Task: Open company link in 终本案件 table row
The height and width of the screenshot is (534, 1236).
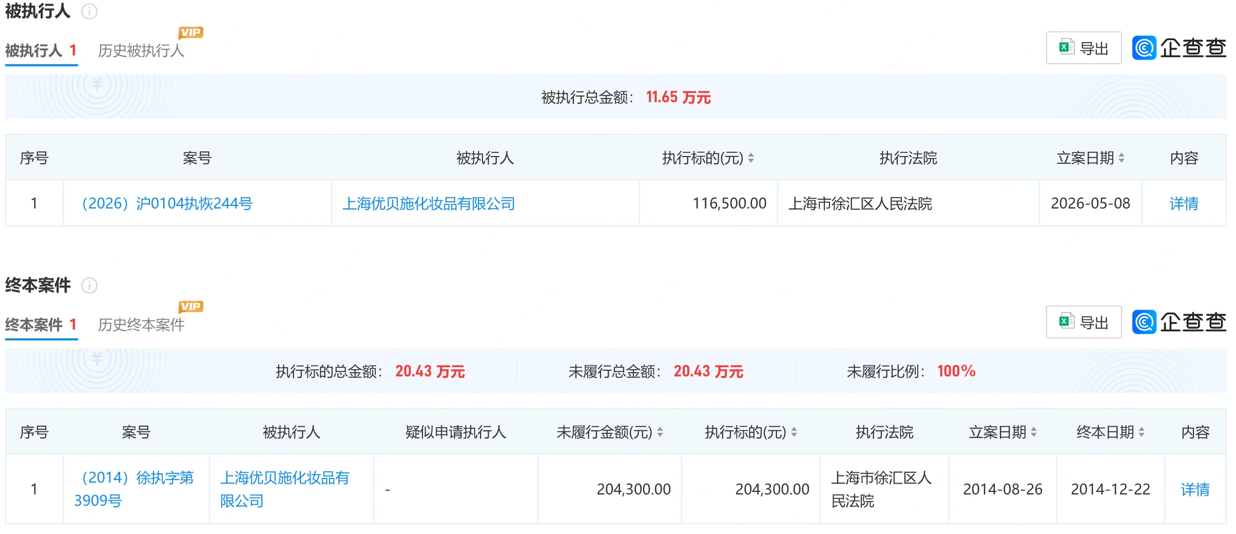Action: [285, 489]
